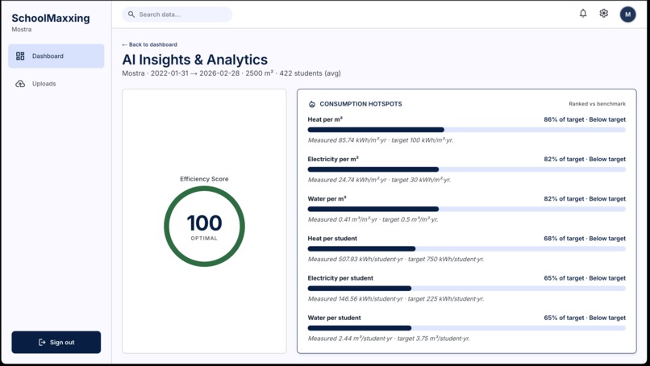Click the OPTIMAL status text
This screenshot has width=650, height=366.
pyautogui.click(x=204, y=239)
